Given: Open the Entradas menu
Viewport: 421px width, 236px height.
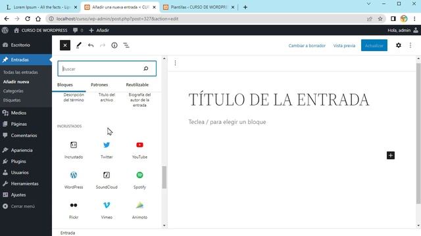Looking at the screenshot, I should pos(26,60).
